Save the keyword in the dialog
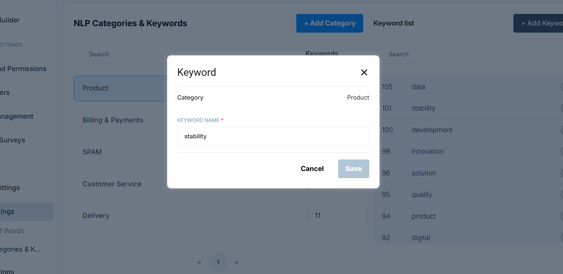 point(353,169)
